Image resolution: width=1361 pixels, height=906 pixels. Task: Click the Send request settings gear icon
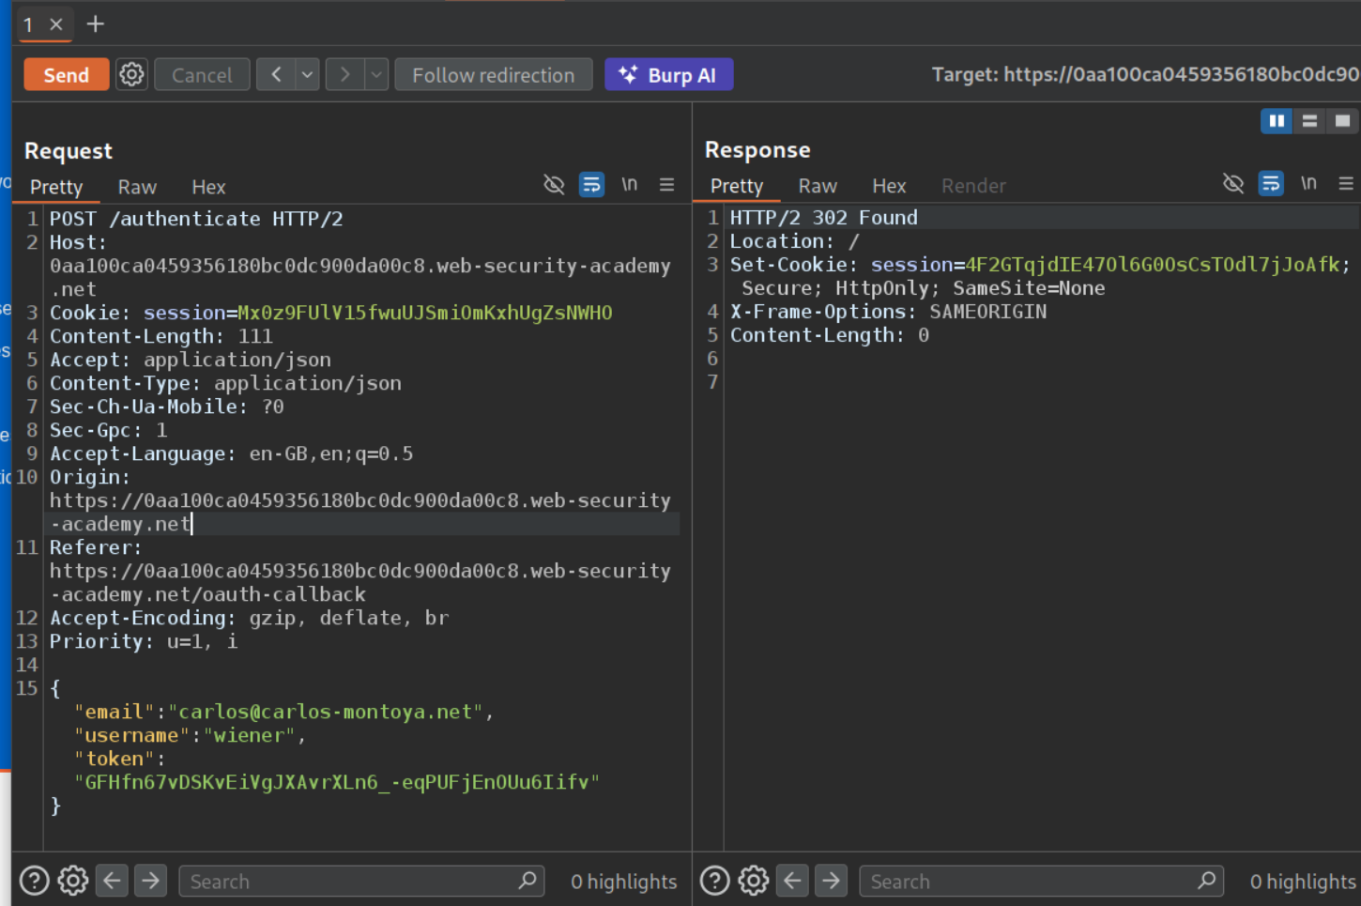[131, 74]
